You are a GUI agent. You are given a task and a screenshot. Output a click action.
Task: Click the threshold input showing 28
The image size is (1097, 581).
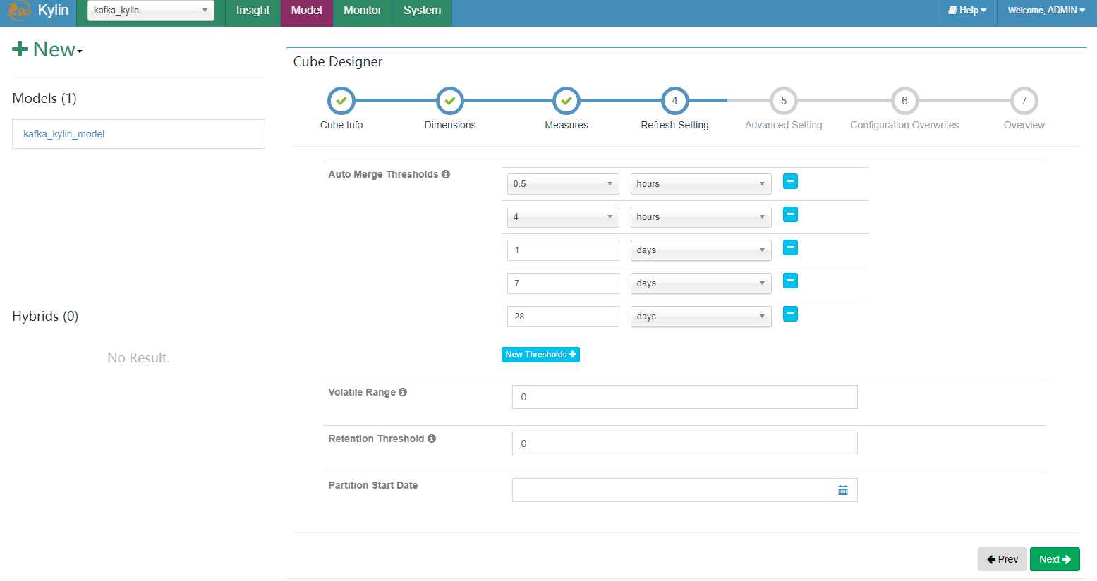point(563,317)
